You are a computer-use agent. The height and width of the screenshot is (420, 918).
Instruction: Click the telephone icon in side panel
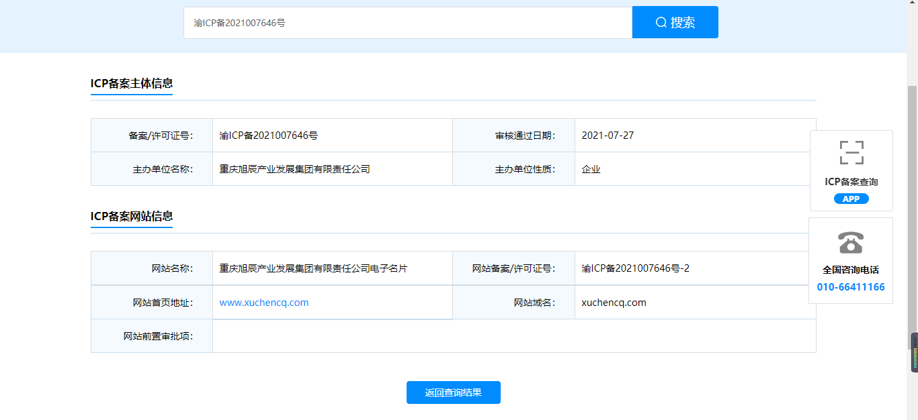[851, 242]
